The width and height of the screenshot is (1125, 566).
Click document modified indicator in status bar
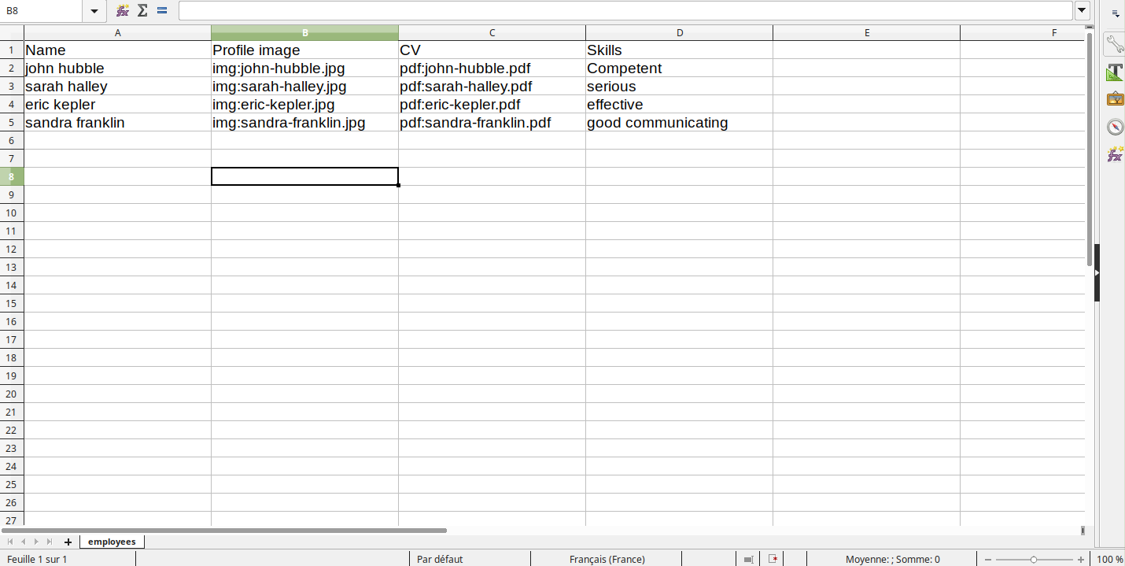[773, 559]
